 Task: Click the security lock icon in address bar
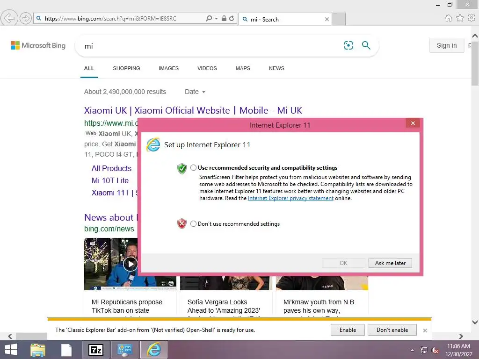click(x=224, y=18)
